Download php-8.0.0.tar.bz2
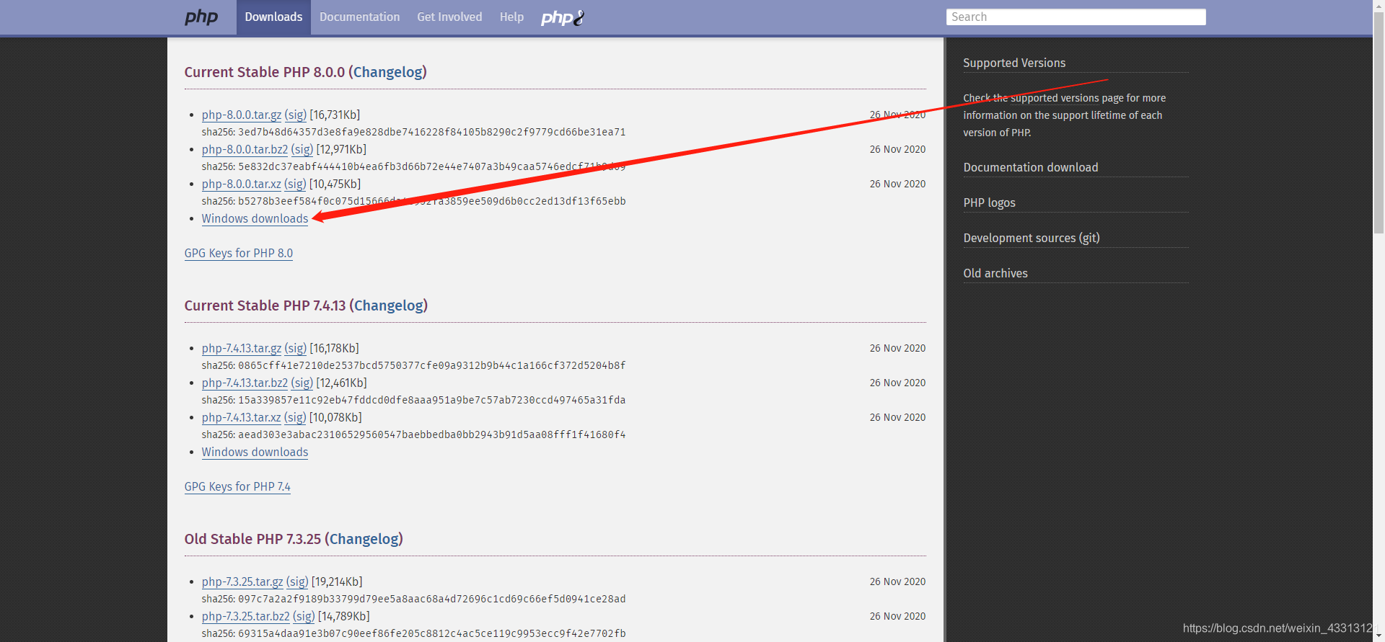Viewport: 1385px width, 642px height. click(245, 149)
